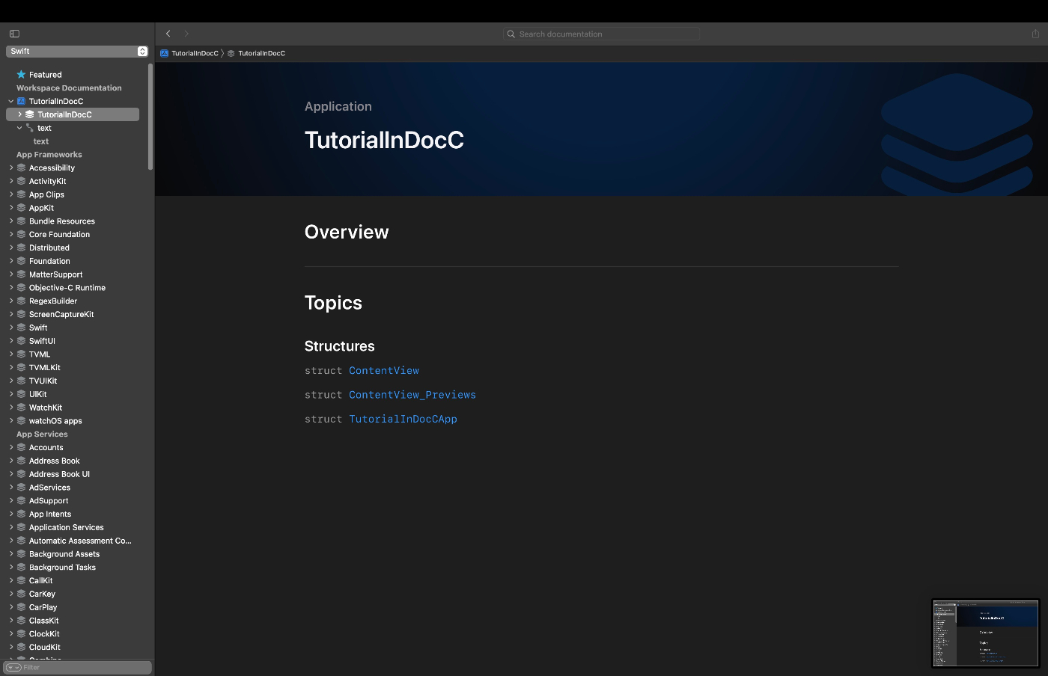Click the App Clips framework stack icon
1048x676 pixels.
tap(21, 194)
